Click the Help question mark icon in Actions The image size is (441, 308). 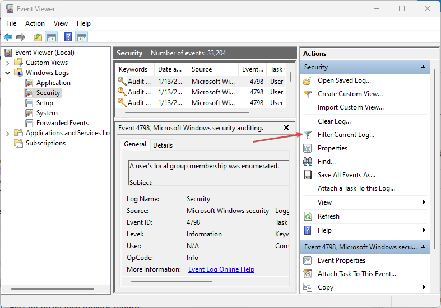(308, 230)
